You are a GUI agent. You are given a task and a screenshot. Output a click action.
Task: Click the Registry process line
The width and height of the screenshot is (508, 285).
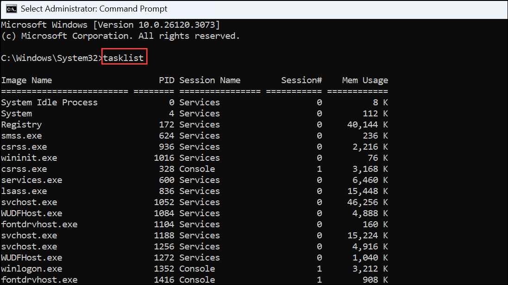[21, 124]
